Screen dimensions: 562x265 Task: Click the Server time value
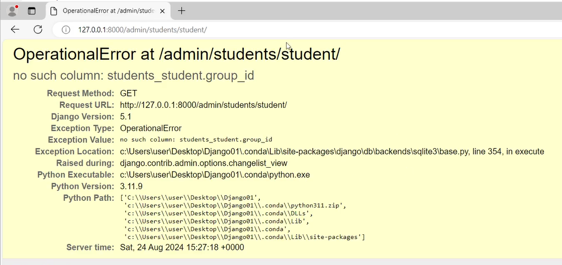click(x=182, y=247)
